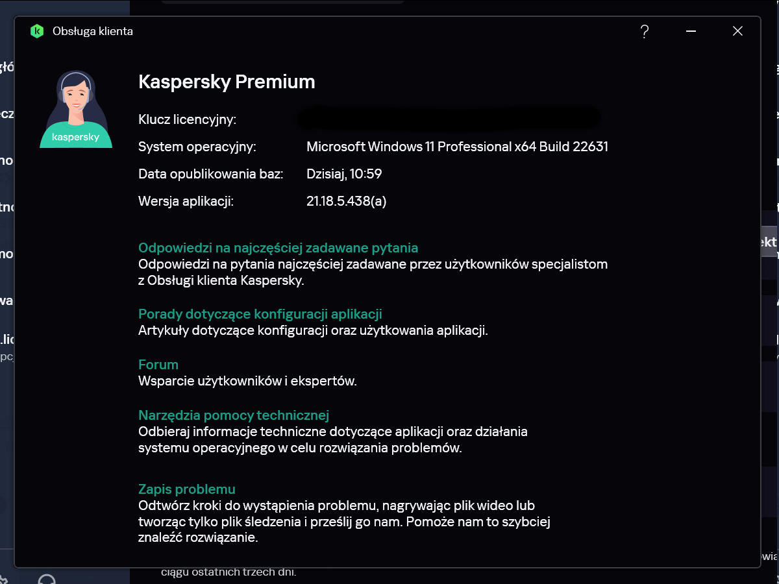Click the Kaspersky logo in the title bar
This screenshot has height=584, width=779.
coord(37,31)
